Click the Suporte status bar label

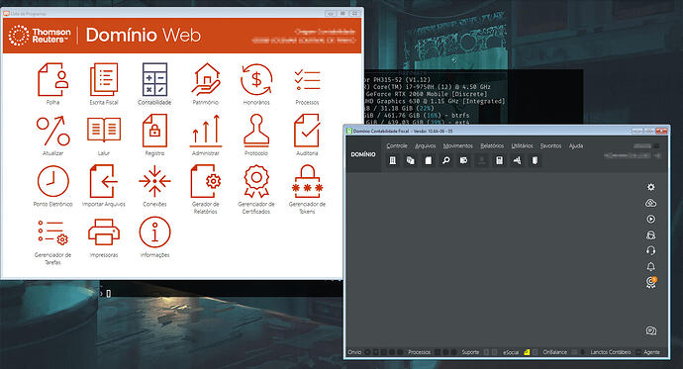[x=470, y=352]
